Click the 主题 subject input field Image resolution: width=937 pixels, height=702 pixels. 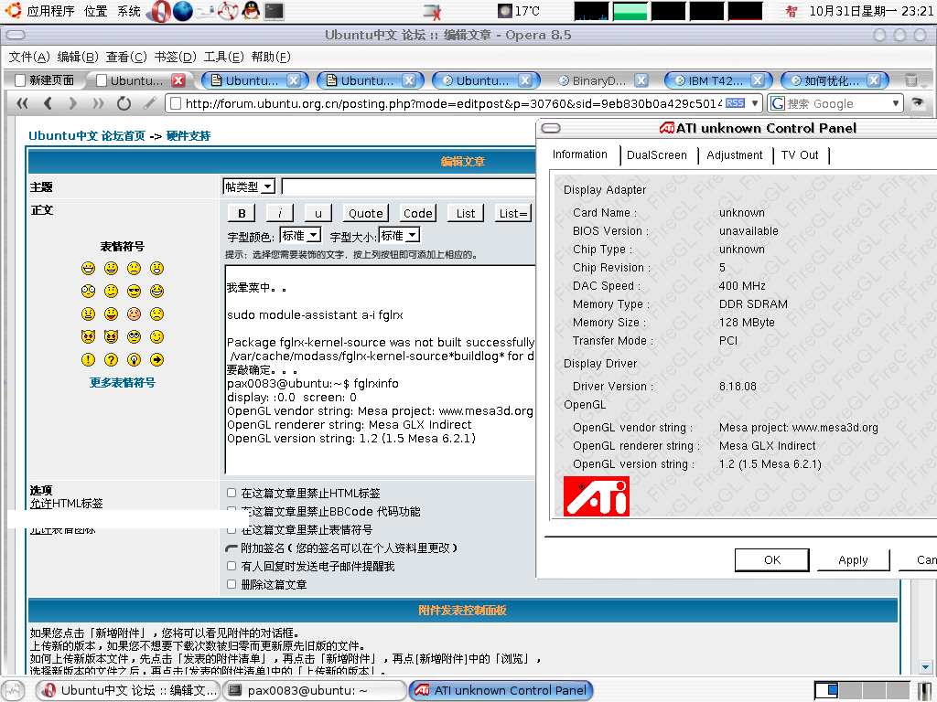coord(409,186)
